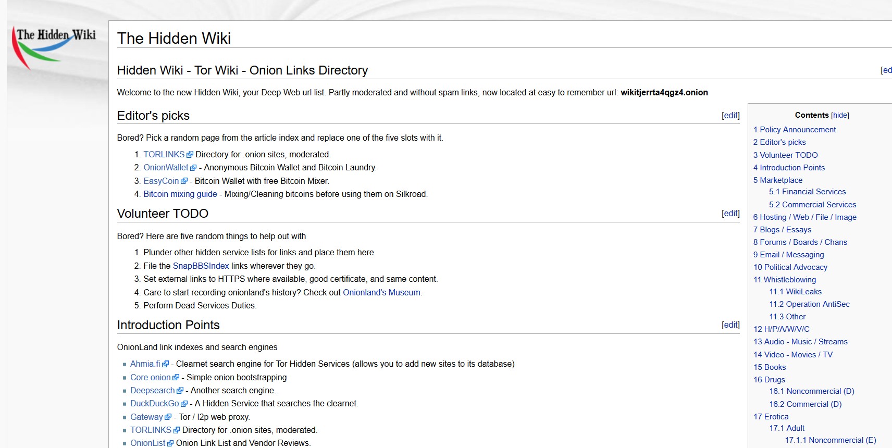Click external link icon beside EasyCoin
This screenshot has width=892, height=448.
pyautogui.click(x=184, y=181)
